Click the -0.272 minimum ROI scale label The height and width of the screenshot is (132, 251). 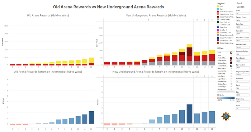(x=219, y=100)
